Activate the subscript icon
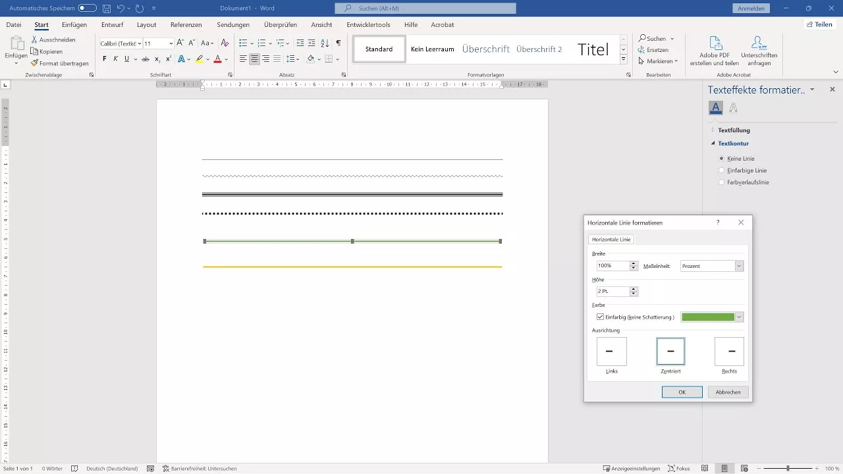 click(x=157, y=59)
